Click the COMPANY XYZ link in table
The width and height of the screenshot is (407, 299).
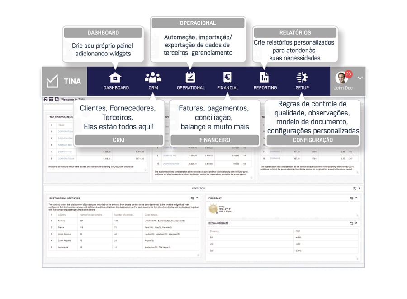(66, 152)
